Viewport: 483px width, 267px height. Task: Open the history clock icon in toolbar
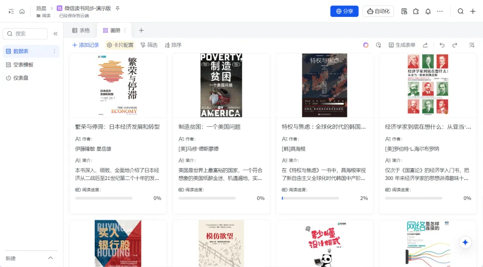(378, 45)
